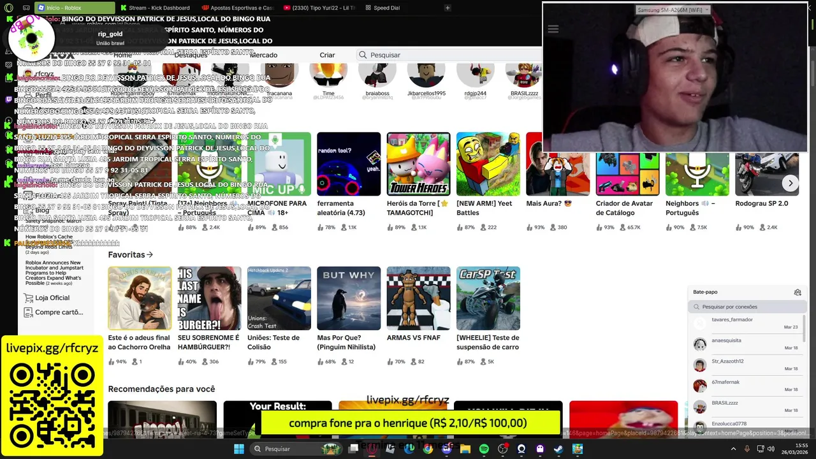The image size is (816, 459).
Task: Open the Início - Roblox browser tab
Action: pos(75,8)
